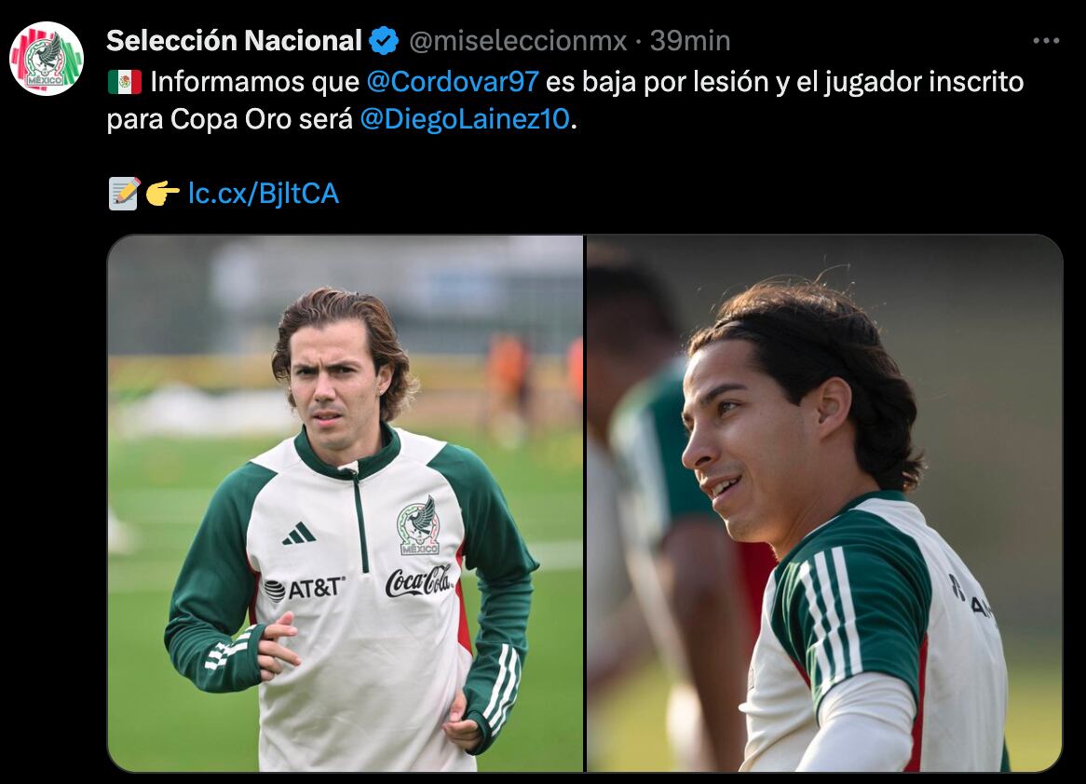Click the Selección Nacional display name
1086x784 pixels.
(x=234, y=41)
